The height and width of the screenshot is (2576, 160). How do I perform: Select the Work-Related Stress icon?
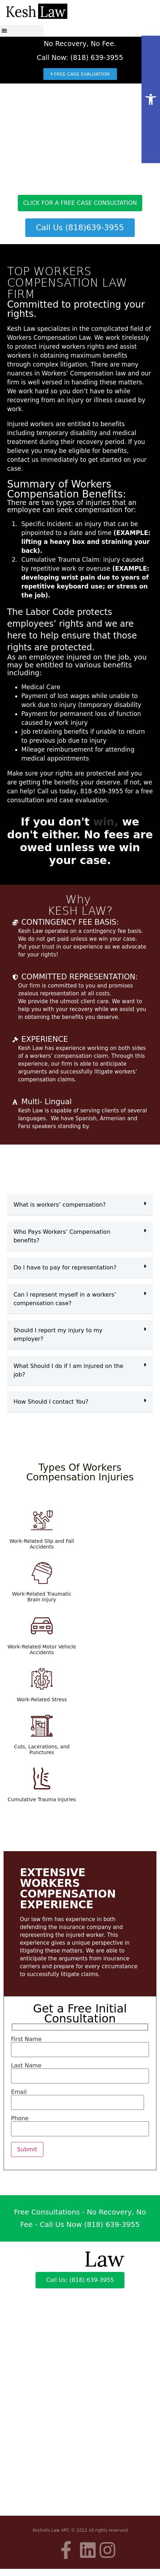click(42, 1678)
